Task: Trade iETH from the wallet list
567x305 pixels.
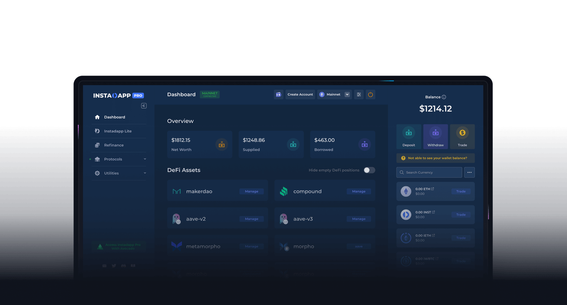Action: pyautogui.click(x=461, y=238)
